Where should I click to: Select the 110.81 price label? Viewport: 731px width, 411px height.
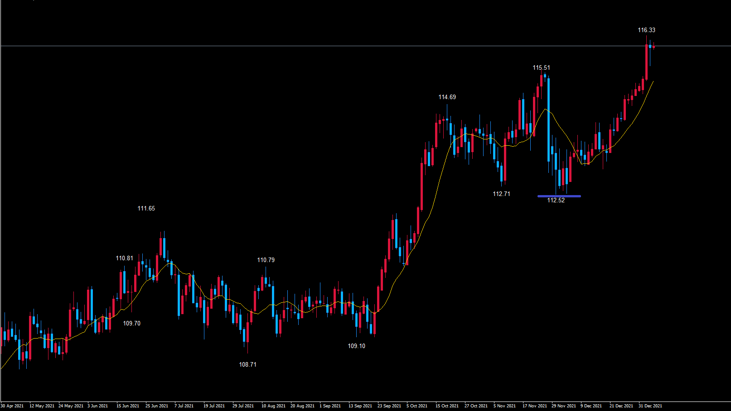click(124, 258)
